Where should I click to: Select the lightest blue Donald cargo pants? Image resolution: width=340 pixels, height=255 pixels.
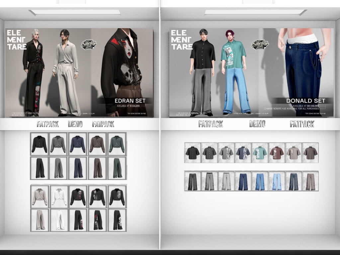pyautogui.click(x=277, y=181)
